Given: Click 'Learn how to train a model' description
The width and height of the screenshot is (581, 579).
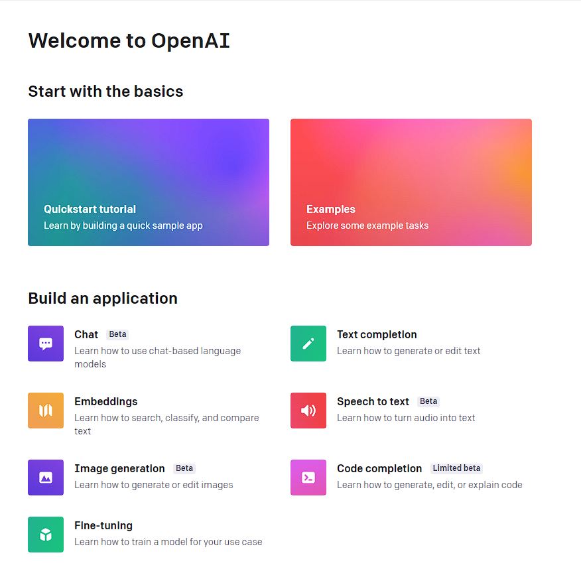Looking at the screenshot, I should pyautogui.click(x=168, y=542).
